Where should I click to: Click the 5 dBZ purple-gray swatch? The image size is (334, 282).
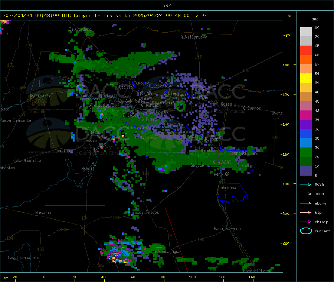[x=306, y=171]
